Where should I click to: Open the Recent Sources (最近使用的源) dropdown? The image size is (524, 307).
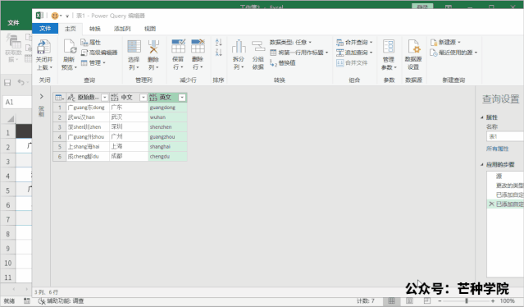tap(453, 53)
